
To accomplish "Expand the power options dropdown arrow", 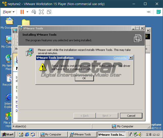I will tap(27, 12).
